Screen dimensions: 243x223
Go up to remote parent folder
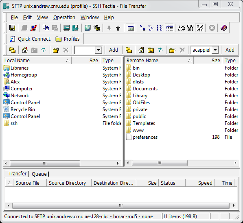pyautogui.click(x=151, y=50)
